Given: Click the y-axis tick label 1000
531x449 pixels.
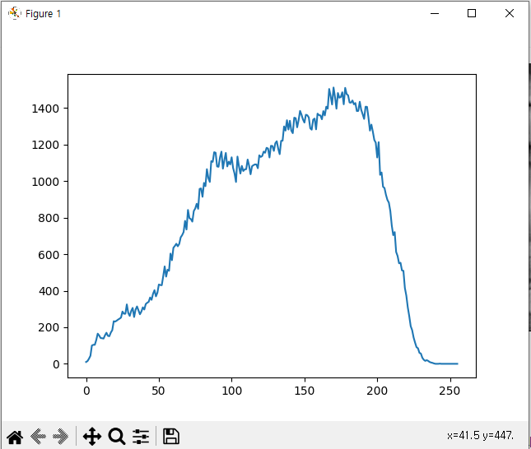Looking at the screenshot, I should click(x=45, y=182).
